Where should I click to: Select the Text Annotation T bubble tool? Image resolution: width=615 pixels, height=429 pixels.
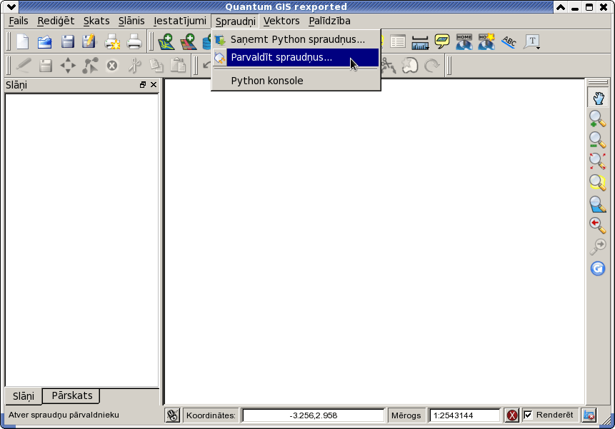coord(532,41)
